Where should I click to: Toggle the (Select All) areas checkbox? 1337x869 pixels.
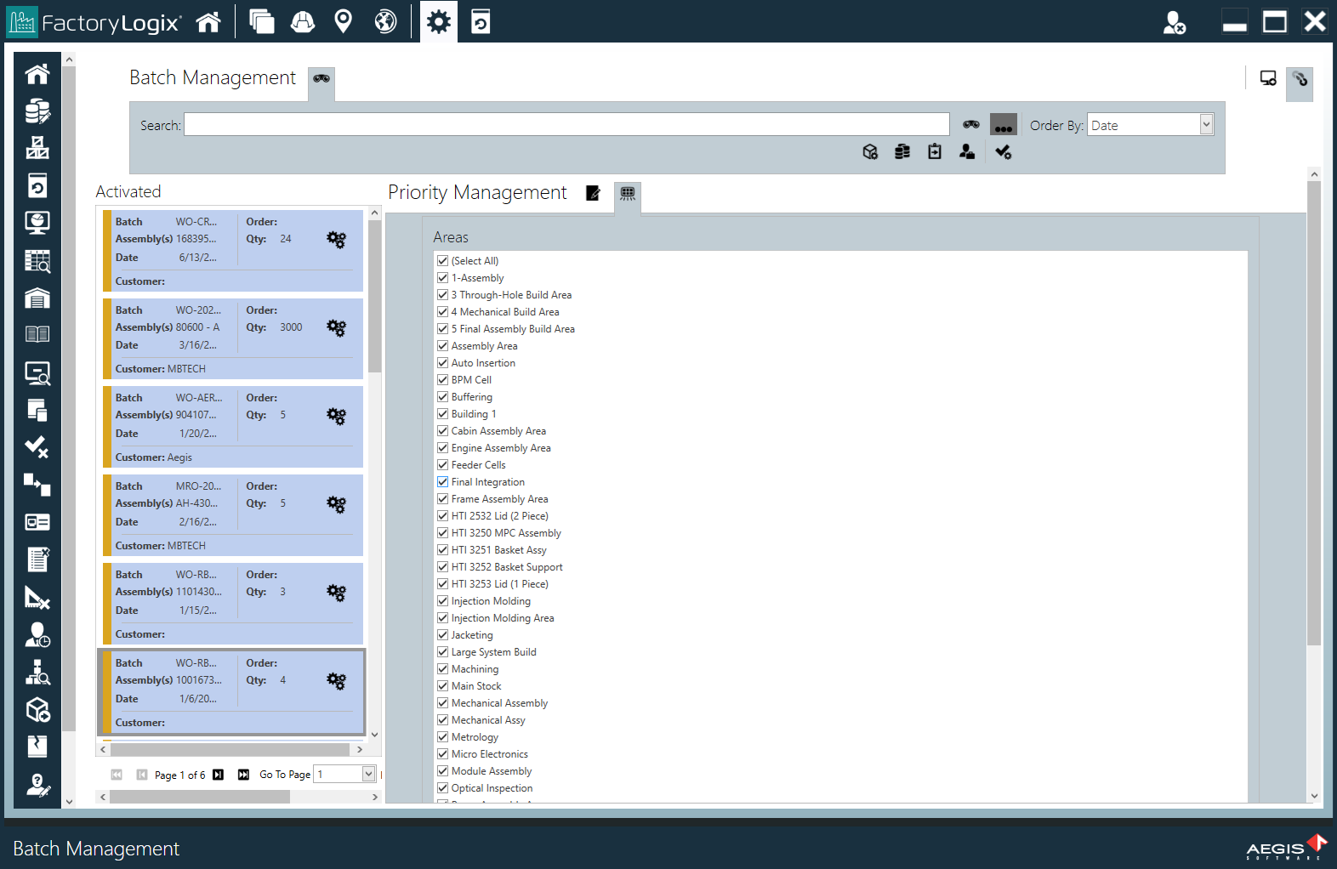(x=442, y=261)
